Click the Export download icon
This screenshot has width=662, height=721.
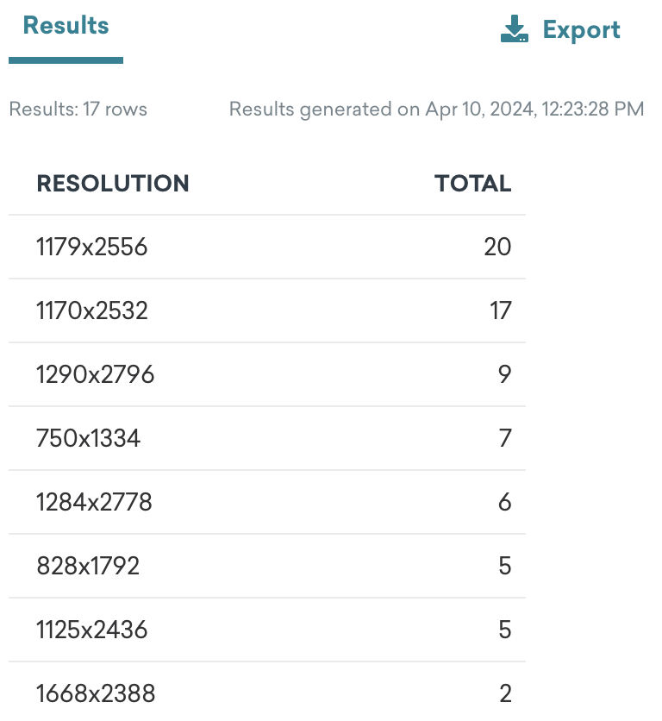[x=515, y=28]
